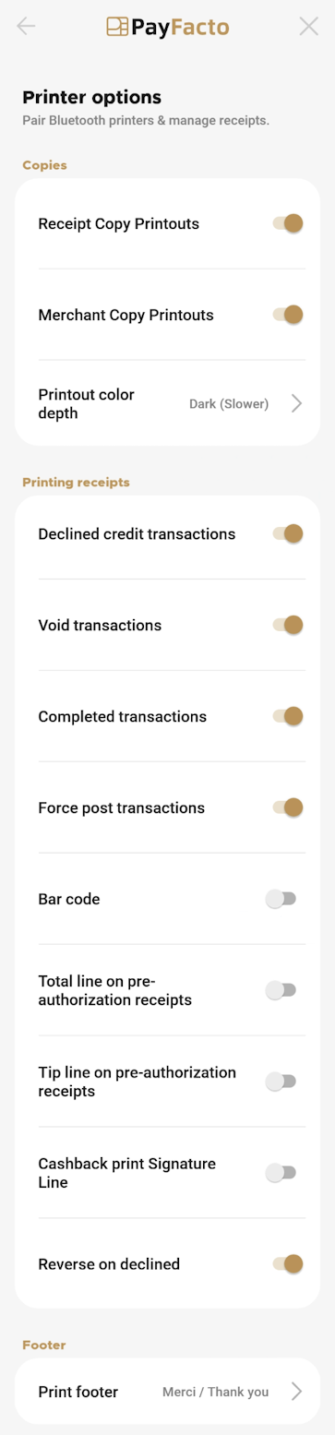Open the Printout color depth row
Viewport: 335px width, 1435px height.
[x=167, y=403]
